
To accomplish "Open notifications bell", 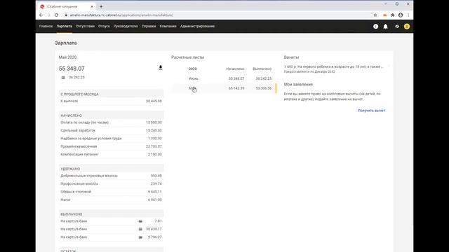I will click(x=385, y=27).
